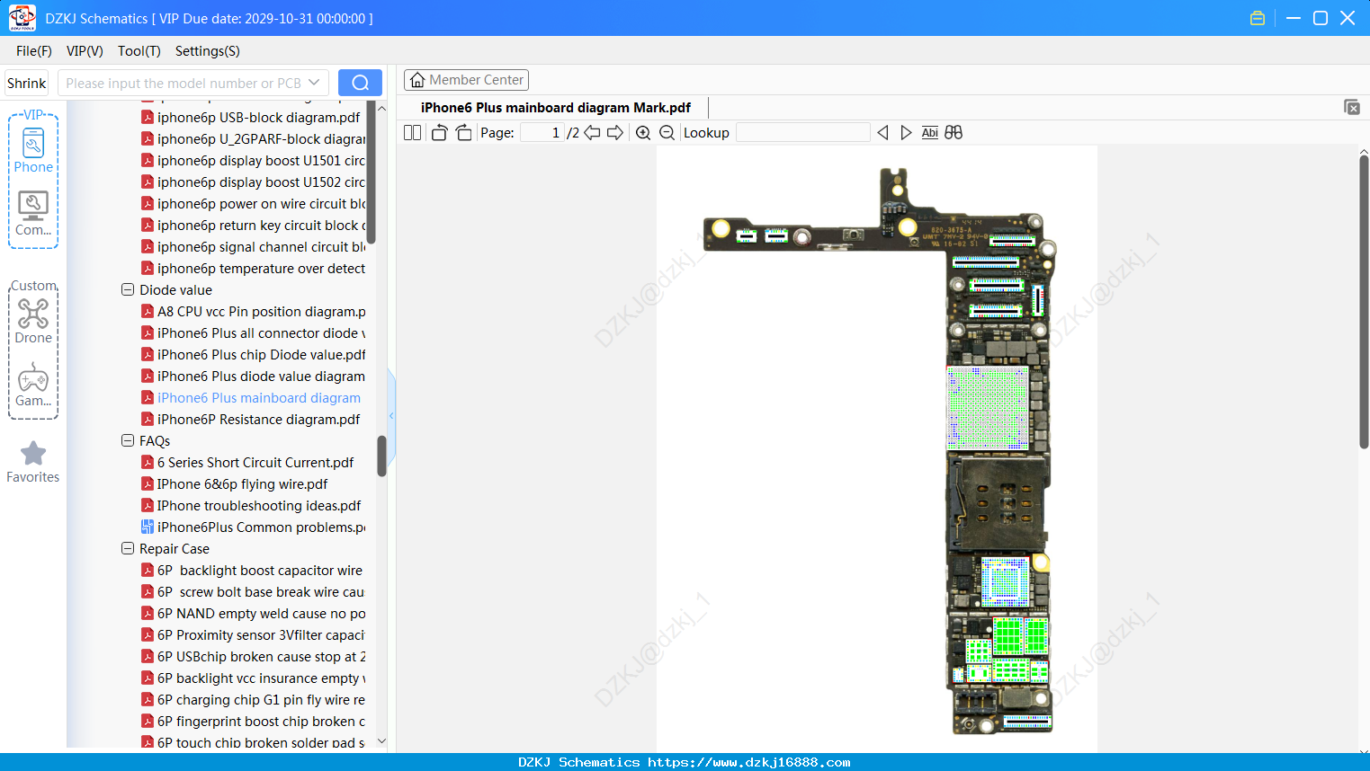Screen dimensions: 1370x771
Task: Open the Settings(S) menu
Action: pos(208,51)
